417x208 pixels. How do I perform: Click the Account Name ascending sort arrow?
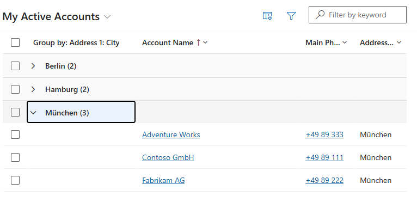pyautogui.click(x=198, y=42)
